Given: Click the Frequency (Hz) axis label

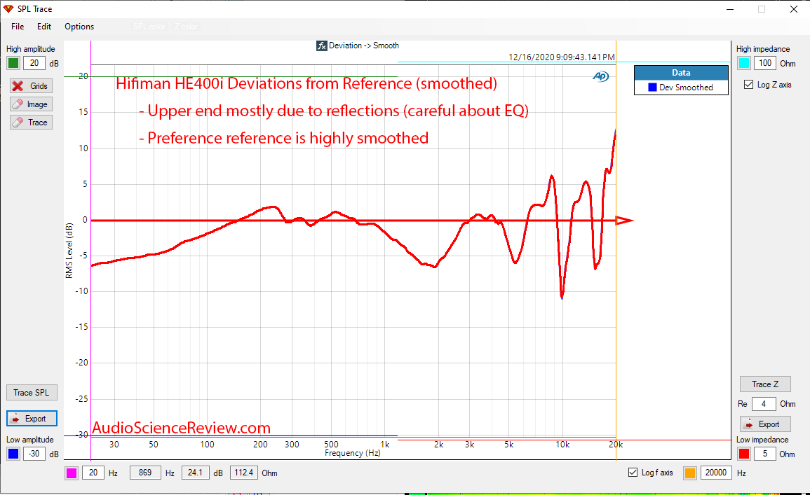Looking at the screenshot, I should coord(352,453).
